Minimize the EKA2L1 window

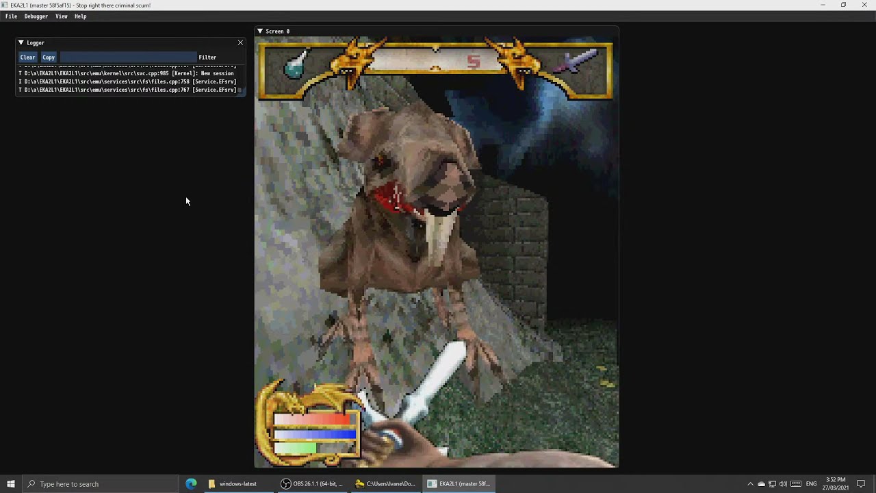823,5
